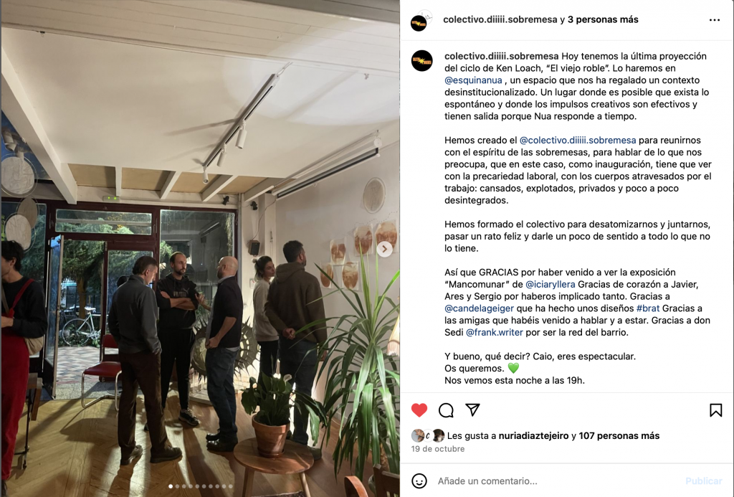
Task: Share the post via the paper plane icon
Action: tap(473, 410)
